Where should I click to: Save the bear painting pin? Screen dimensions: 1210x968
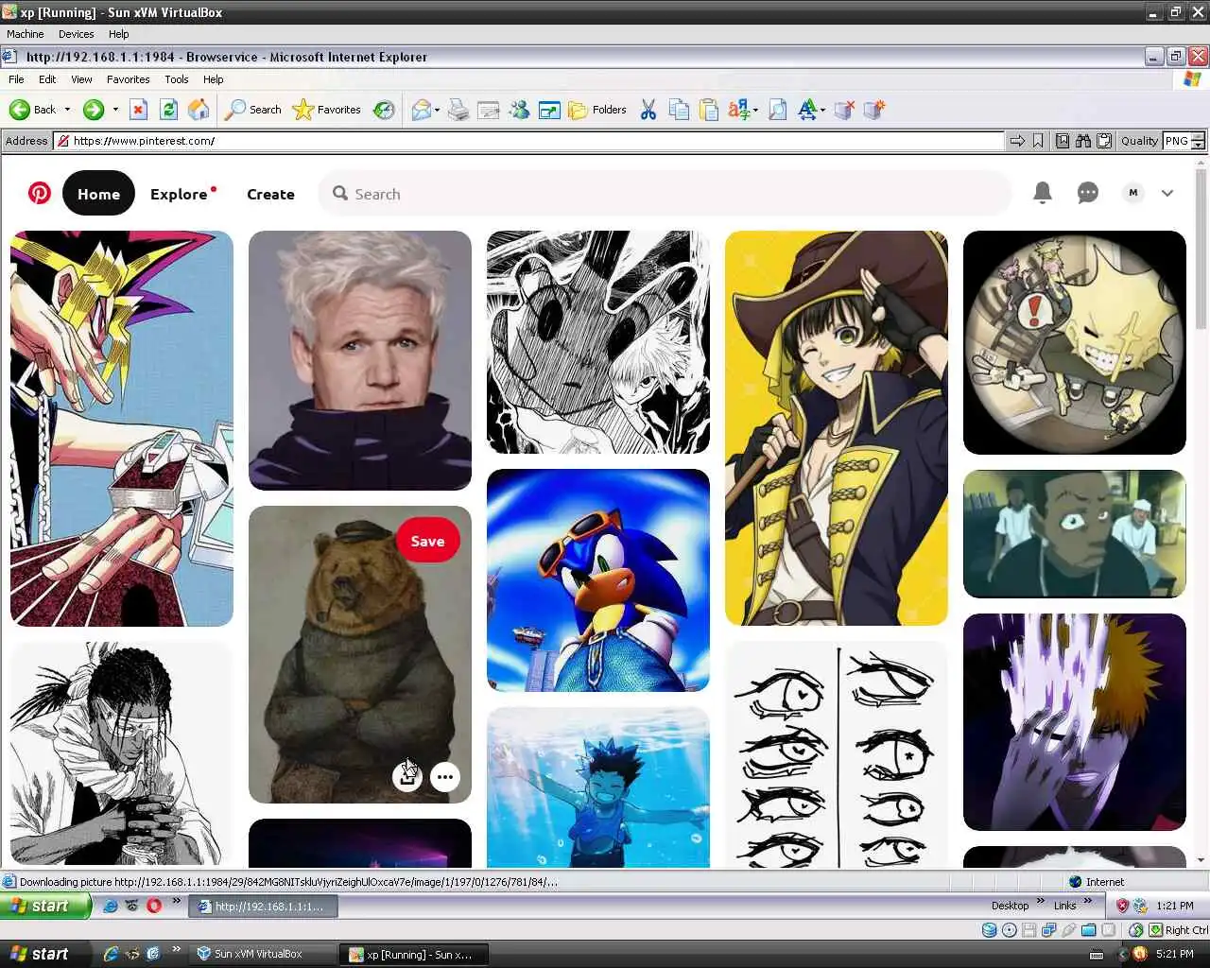click(427, 541)
